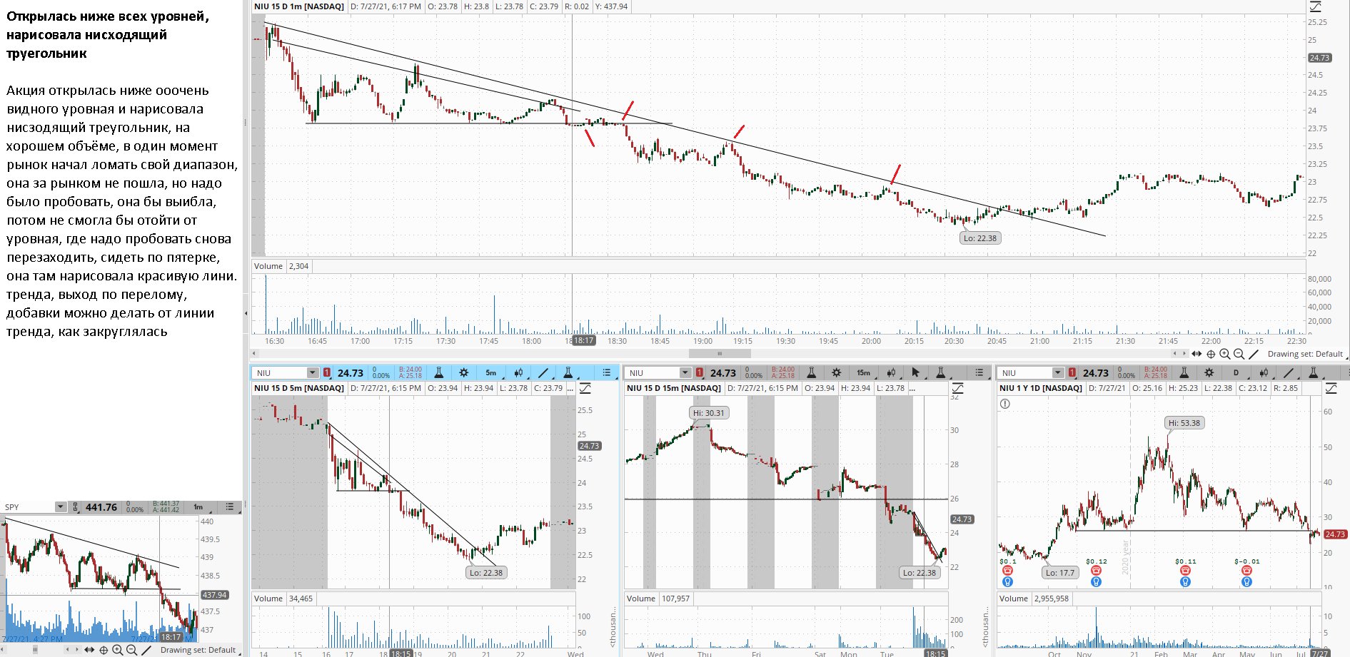
Task: Select pointer cursor tool in 15m chart
Action: pos(916,372)
